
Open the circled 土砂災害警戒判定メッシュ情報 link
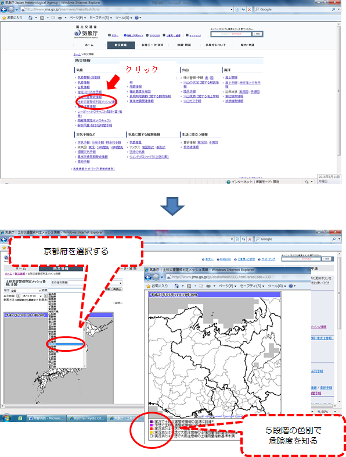96,102
